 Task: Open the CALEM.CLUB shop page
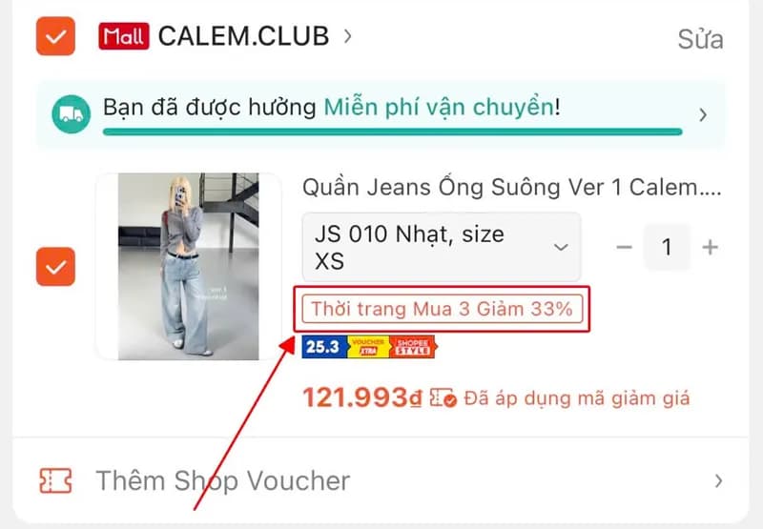[x=244, y=36]
